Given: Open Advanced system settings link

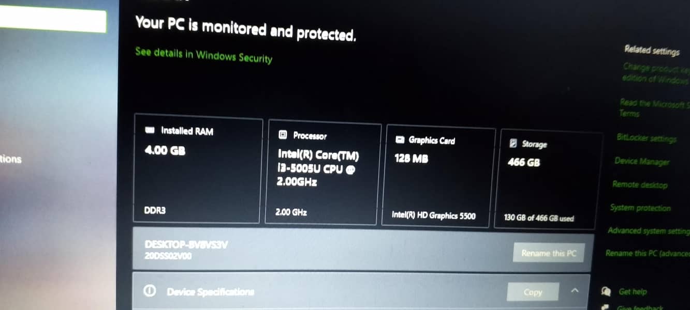Looking at the screenshot, I should pos(649,230).
